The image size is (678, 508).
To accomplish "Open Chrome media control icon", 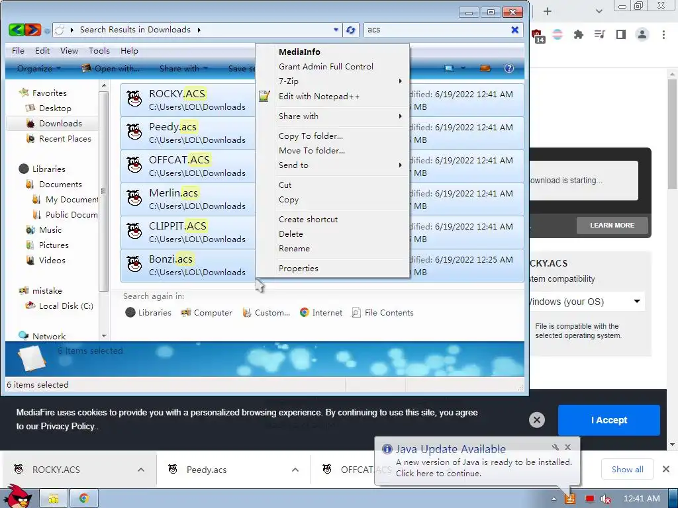I will (x=600, y=34).
